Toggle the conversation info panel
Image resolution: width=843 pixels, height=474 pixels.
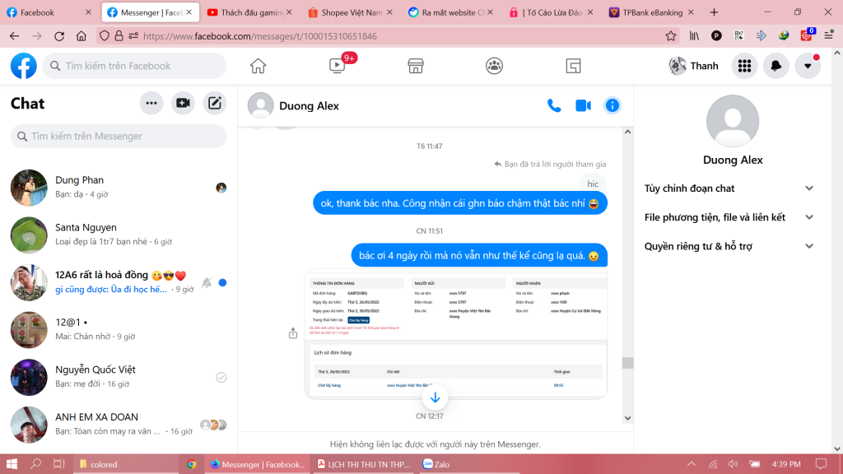pyautogui.click(x=612, y=105)
